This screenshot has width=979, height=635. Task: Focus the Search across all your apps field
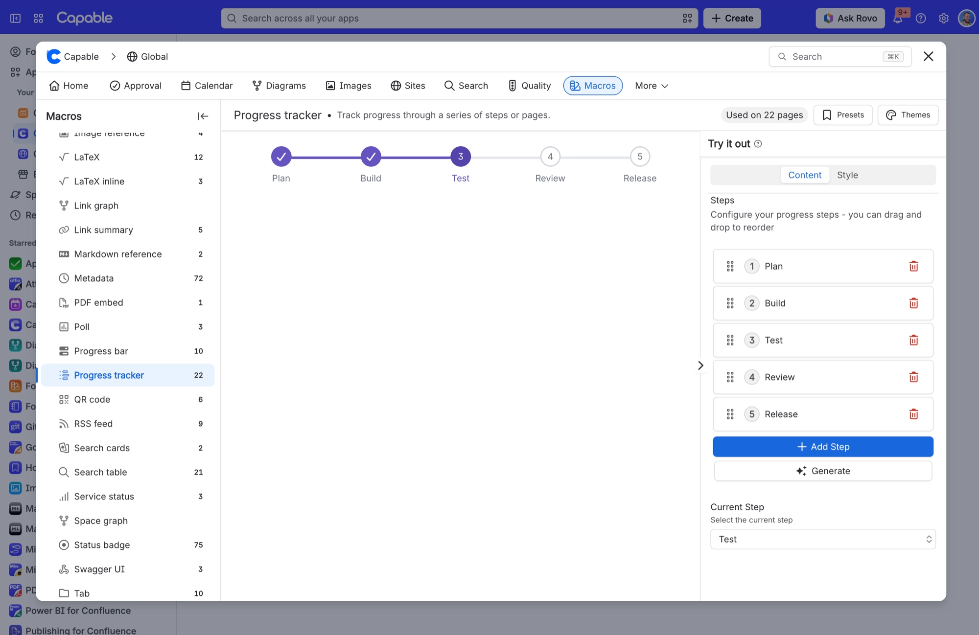click(x=459, y=18)
